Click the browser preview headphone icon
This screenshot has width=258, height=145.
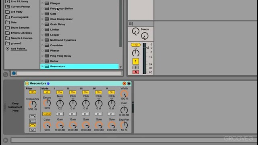[x=14, y=73]
